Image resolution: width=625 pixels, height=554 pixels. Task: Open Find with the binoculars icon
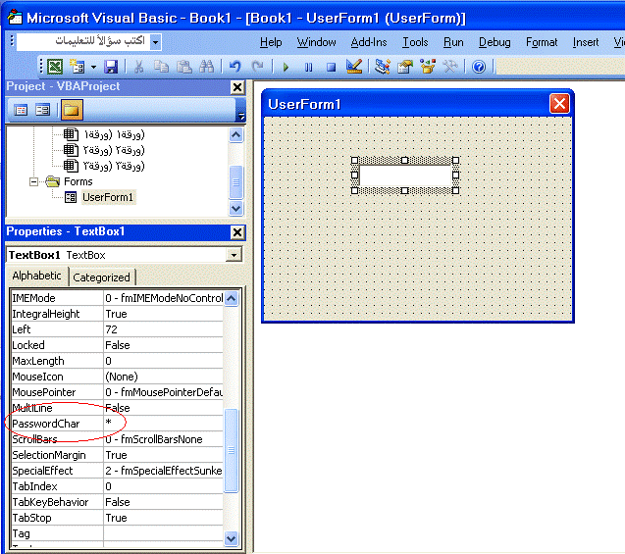pyautogui.click(x=207, y=67)
